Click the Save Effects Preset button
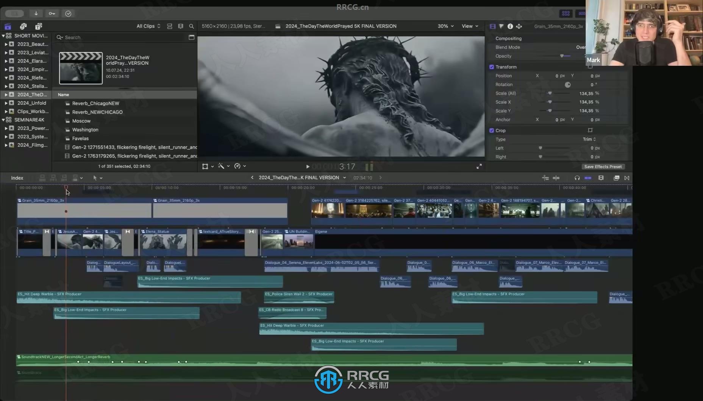The height and width of the screenshot is (401, 703). click(x=603, y=166)
